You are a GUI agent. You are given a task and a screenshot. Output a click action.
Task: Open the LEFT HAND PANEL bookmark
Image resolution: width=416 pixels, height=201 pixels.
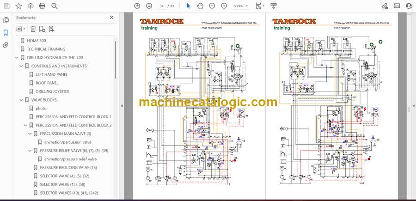[51, 74]
